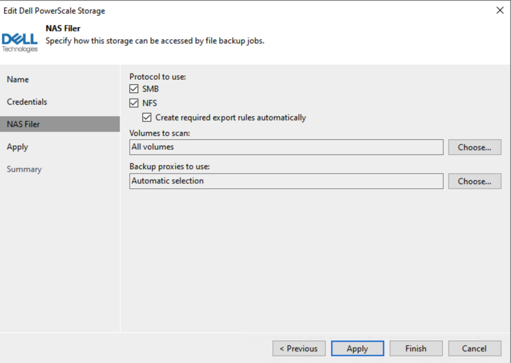Open the Credentials wizard step
511x363 pixels.
click(27, 102)
